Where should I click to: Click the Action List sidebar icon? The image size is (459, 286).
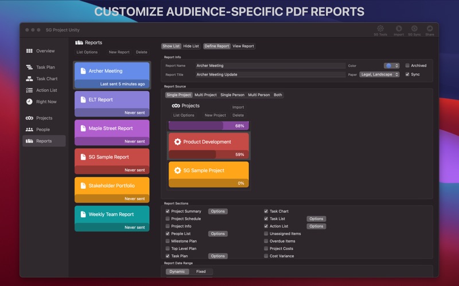click(29, 90)
